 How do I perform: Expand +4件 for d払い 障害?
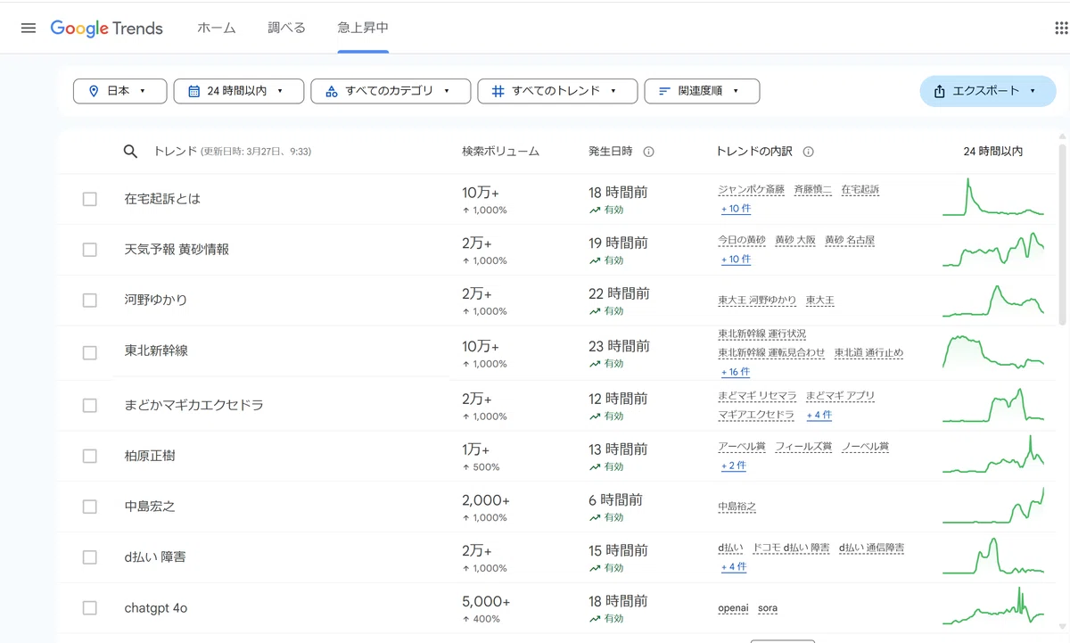tap(734, 567)
